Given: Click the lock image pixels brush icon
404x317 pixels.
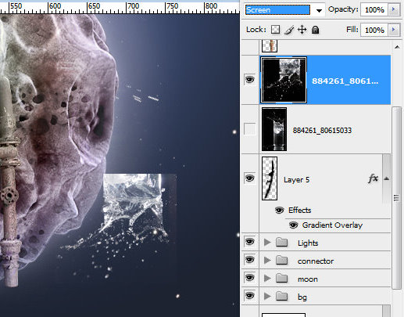Looking at the screenshot, I should (289, 30).
